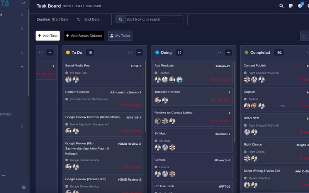Pick the Start Date field

[x=60, y=19]
